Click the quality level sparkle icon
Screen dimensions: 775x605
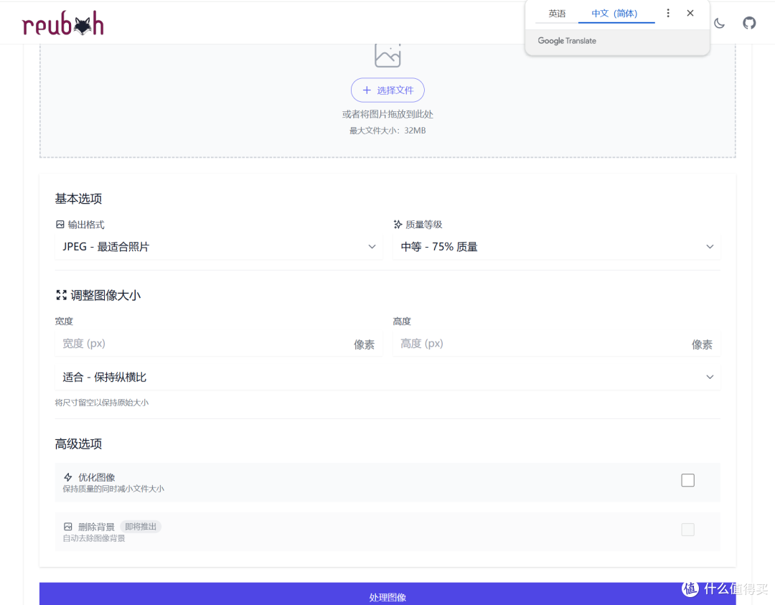click(398, 225)
